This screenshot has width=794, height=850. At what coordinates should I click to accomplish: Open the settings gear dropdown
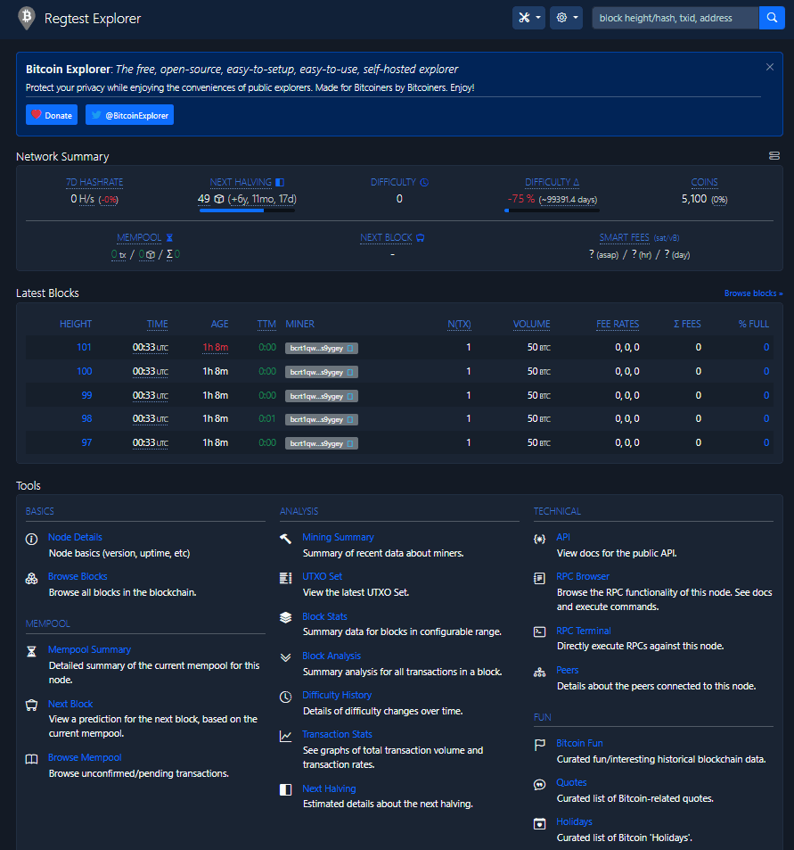point(566,18)
